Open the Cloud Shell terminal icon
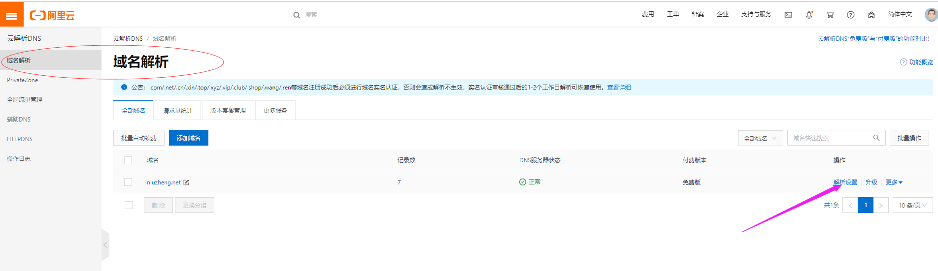 coord(788,15)
